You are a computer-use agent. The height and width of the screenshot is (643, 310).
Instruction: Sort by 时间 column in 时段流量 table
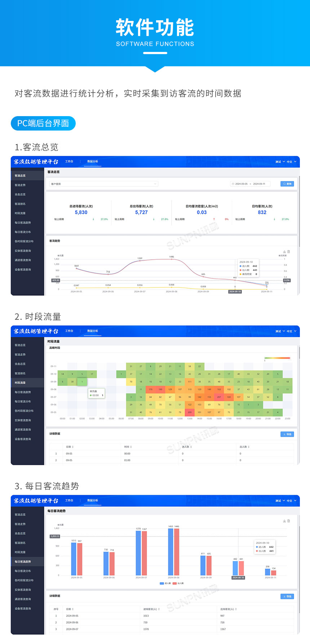click(x=131, y=447)
